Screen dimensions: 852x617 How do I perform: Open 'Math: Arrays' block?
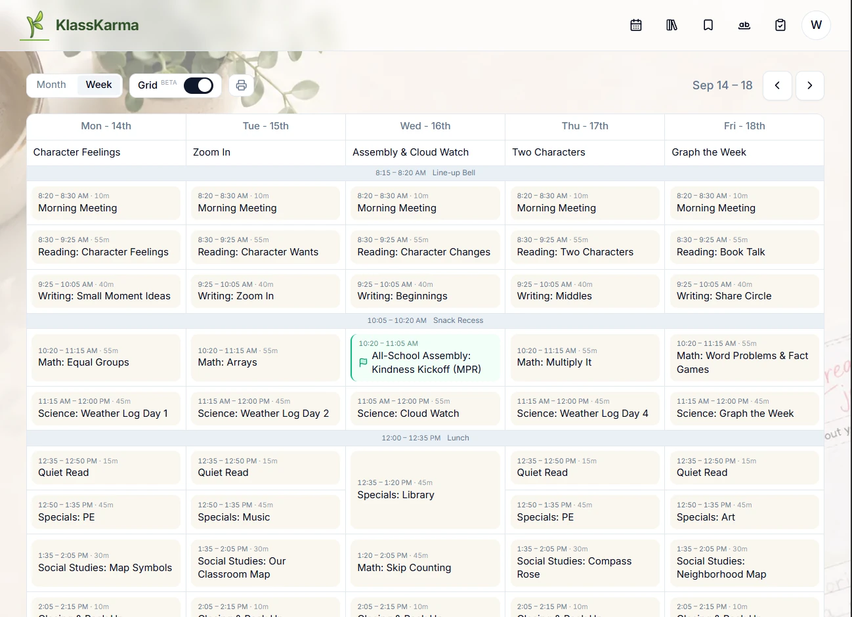pos(266,357)
